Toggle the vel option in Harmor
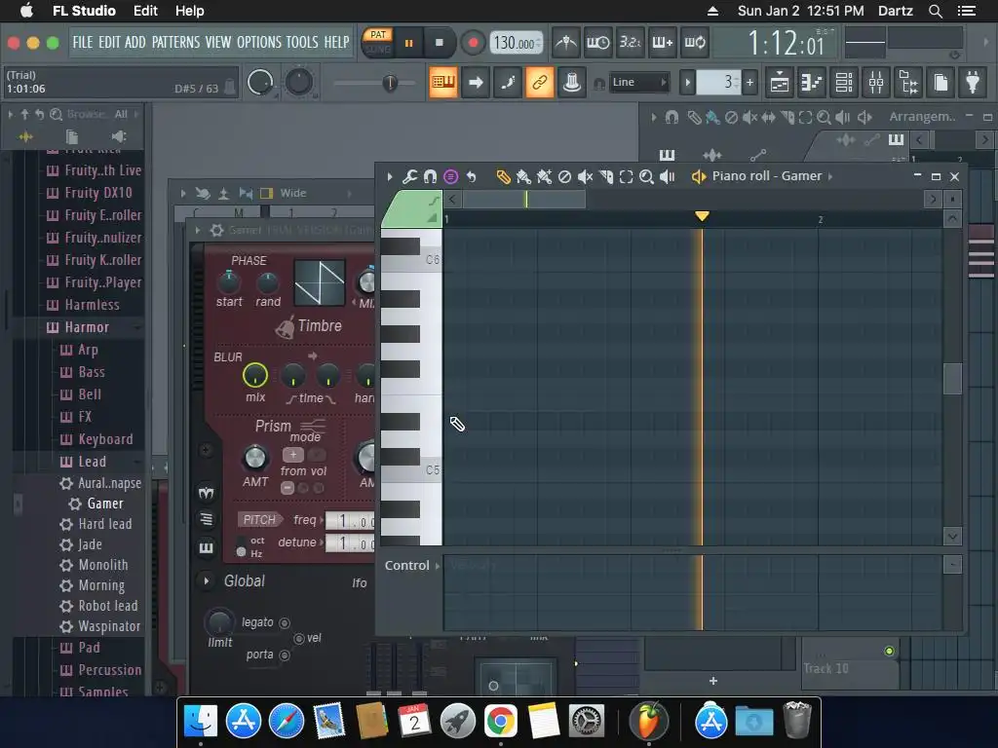 click(x=298, y=639)
